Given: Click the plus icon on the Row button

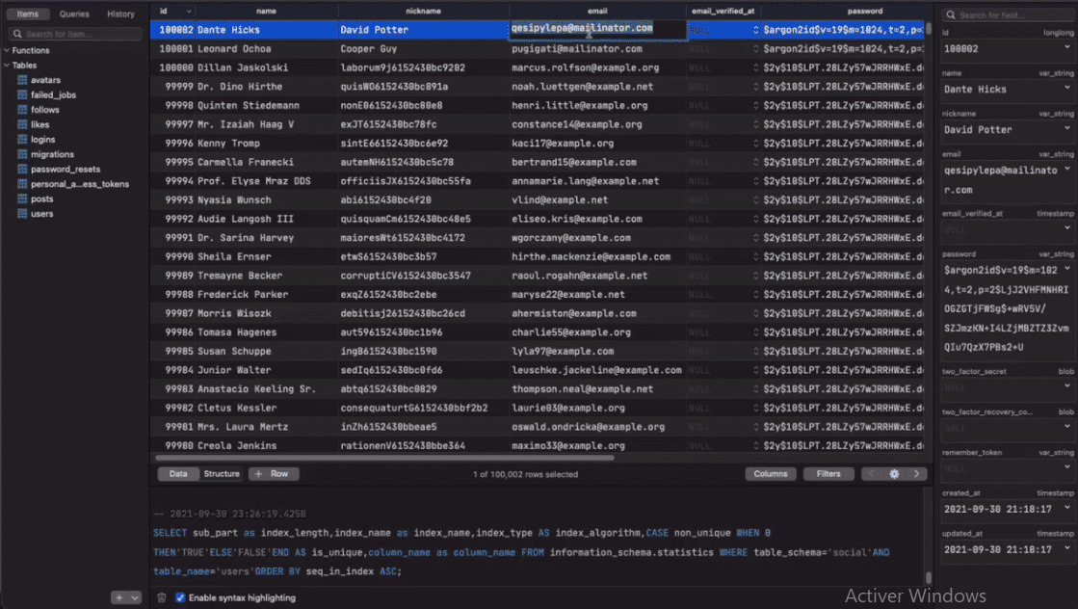Looking at the screenshot, I should [x=258, y=474].
